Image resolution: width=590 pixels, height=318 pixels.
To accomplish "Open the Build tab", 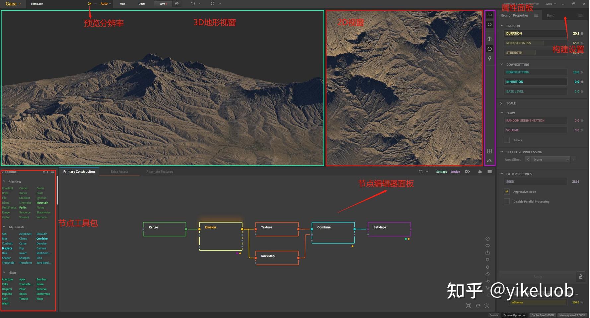I will coord(551,15).
